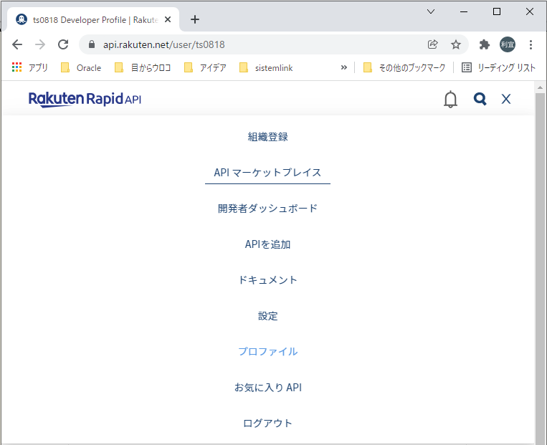Maximize the Chrome window
547x445 pixels.
tap(496, 11)
